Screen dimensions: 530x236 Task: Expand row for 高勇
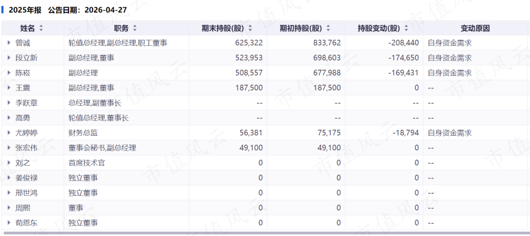[x=9, y=118]
